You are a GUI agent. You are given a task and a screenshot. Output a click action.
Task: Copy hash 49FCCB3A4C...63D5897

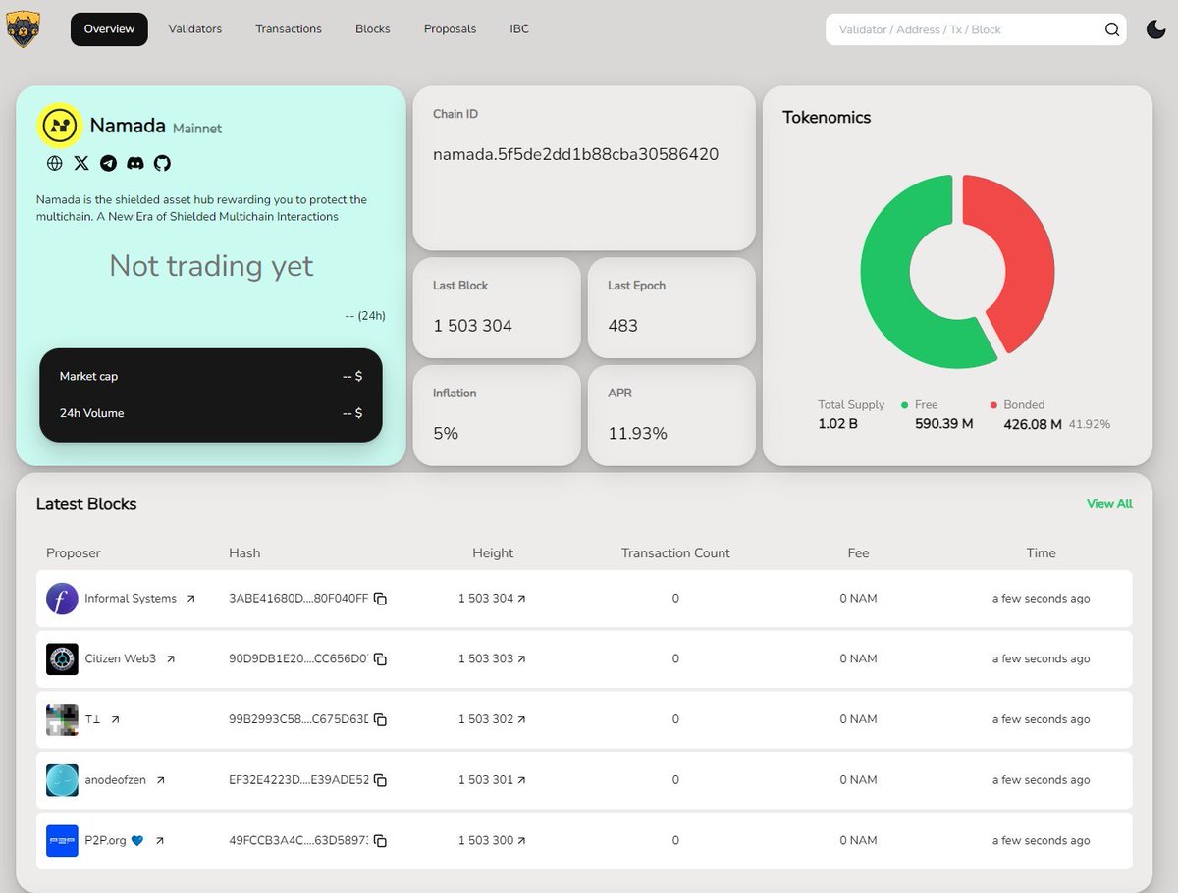(380, 841)
